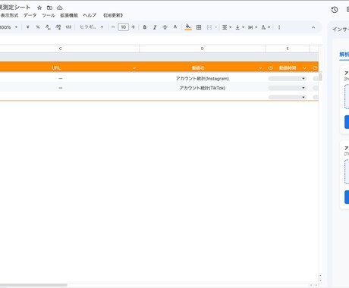Select URL dash cell in Instagram row
The width and height of the screenshot is (349, 288).
click(60, 79)
